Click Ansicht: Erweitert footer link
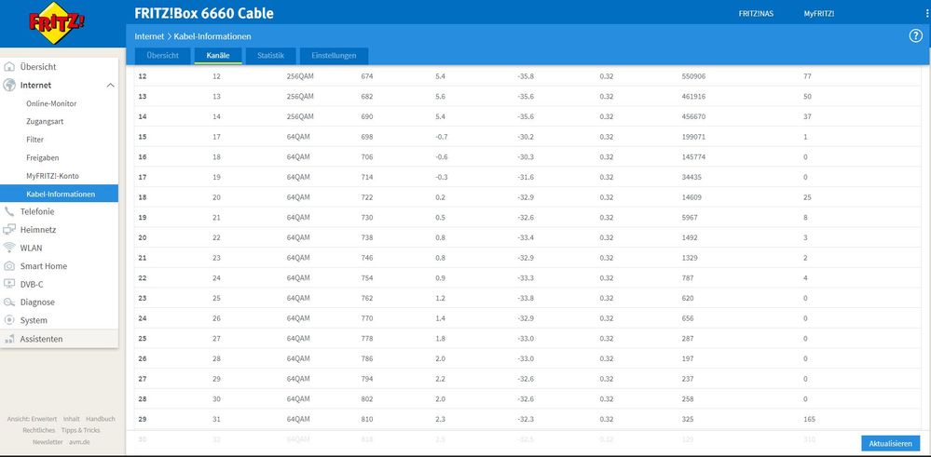931x457 pixels. coord(32,419)
